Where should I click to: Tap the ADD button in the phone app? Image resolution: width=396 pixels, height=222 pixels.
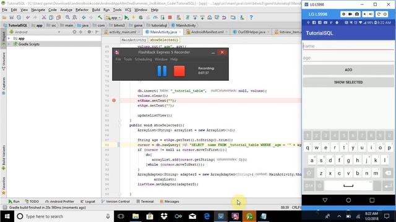pyautogui.click(x=348, y=70)
